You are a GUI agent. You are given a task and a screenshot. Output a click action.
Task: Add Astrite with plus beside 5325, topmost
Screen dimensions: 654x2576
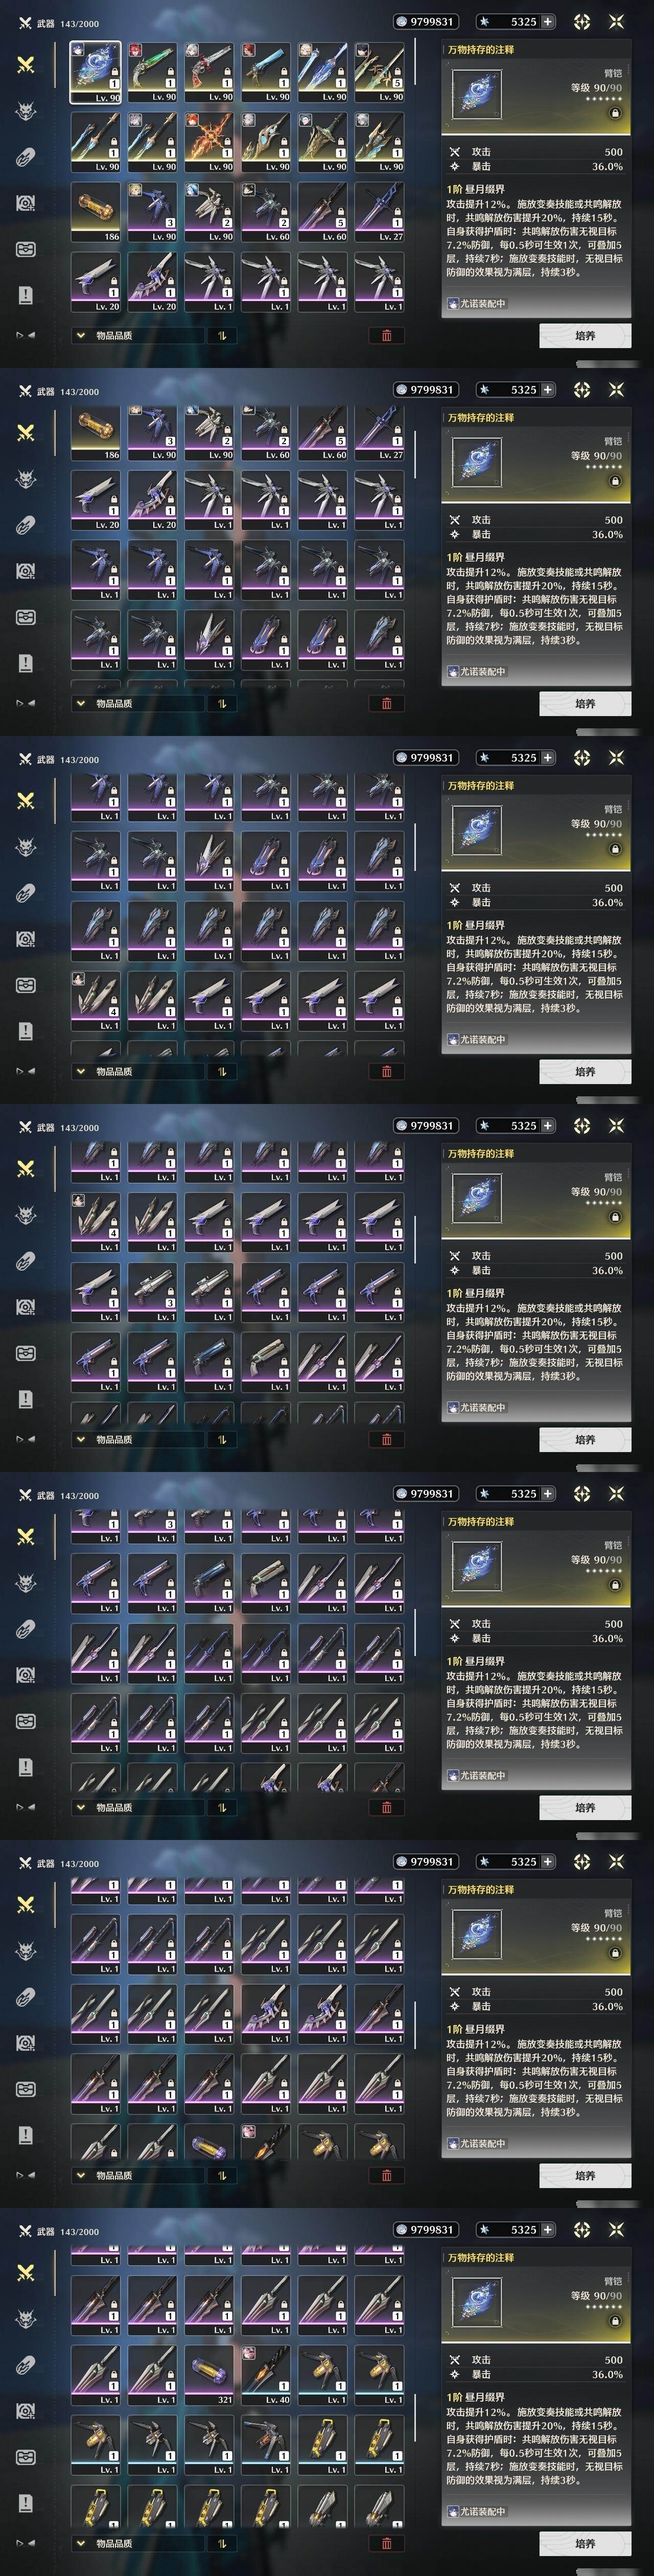tap(547, 21)
